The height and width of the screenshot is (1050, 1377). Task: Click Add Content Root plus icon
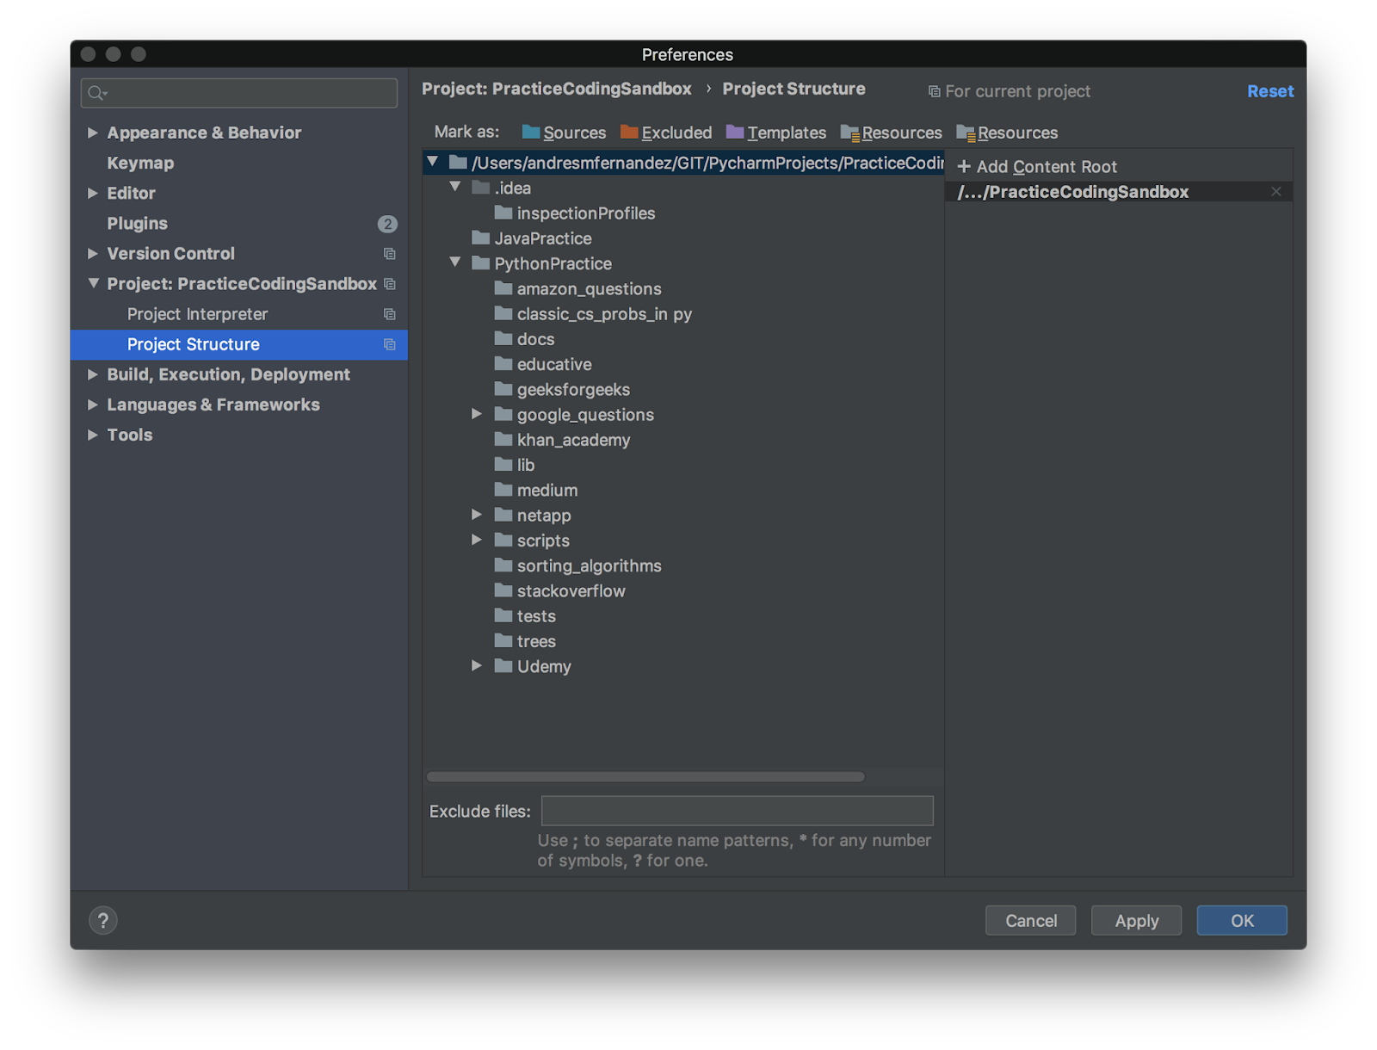click(966, 166)
